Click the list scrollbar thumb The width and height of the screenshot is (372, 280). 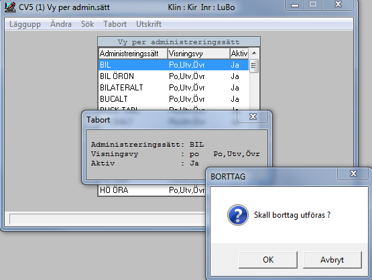pos(253,66)
